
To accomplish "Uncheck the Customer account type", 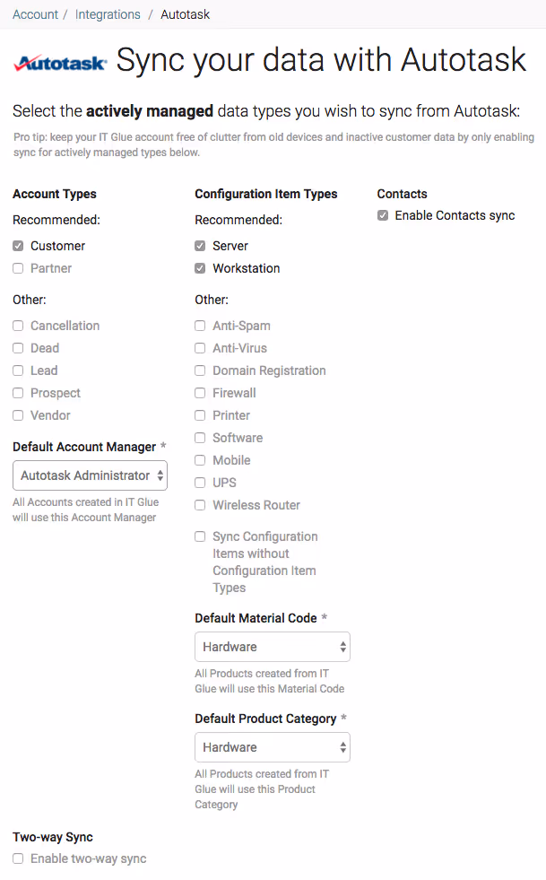I will (x=17, y=245).
